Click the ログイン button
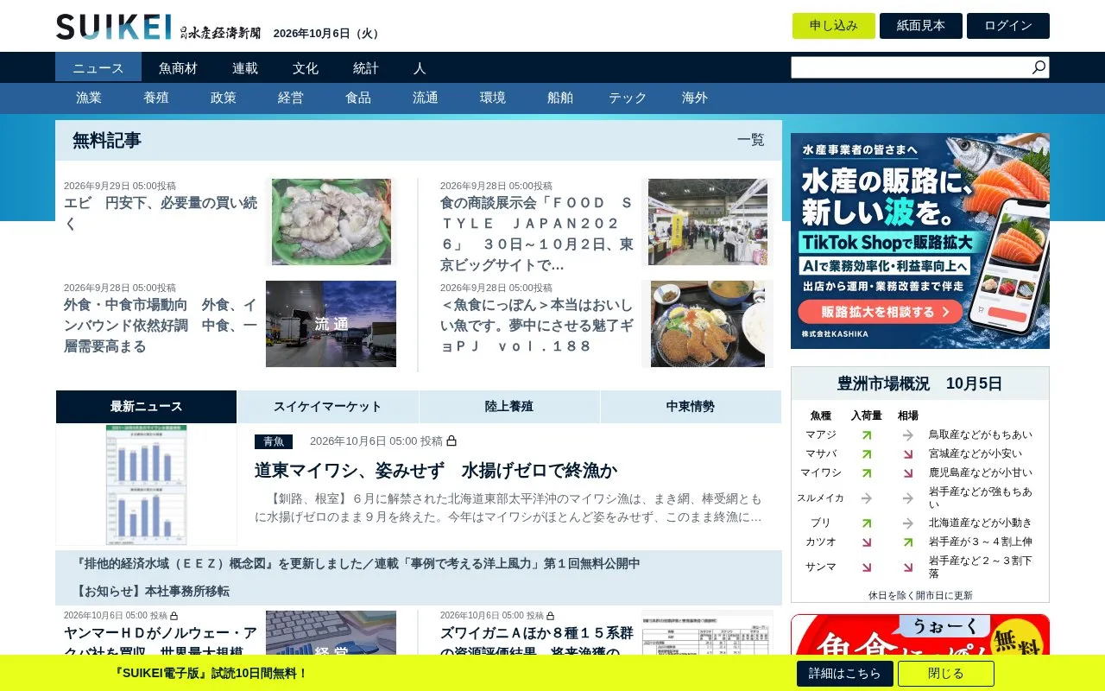Viewport: 1105px width, 691px height. point(1008,26)
